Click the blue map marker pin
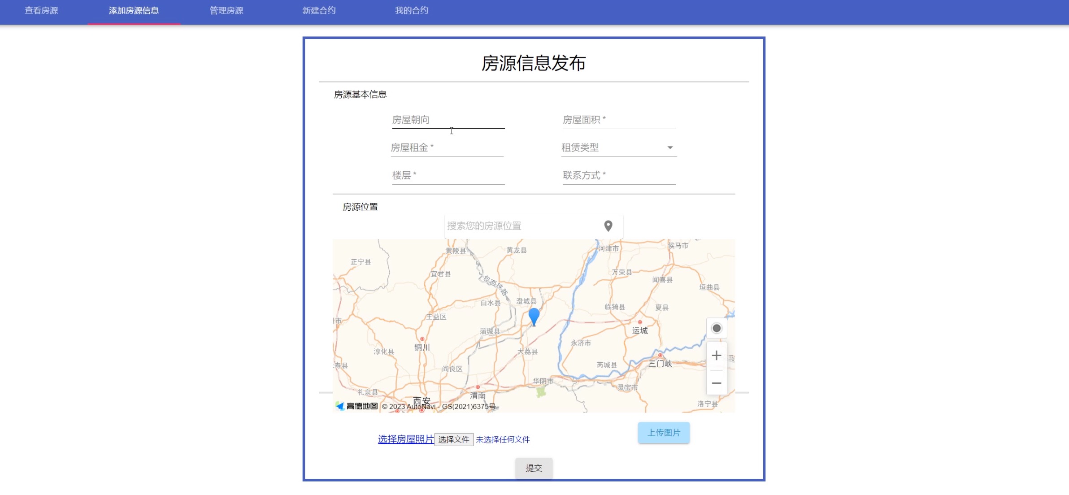Screen dimensions: 1069x495 [x=534, y=316]
